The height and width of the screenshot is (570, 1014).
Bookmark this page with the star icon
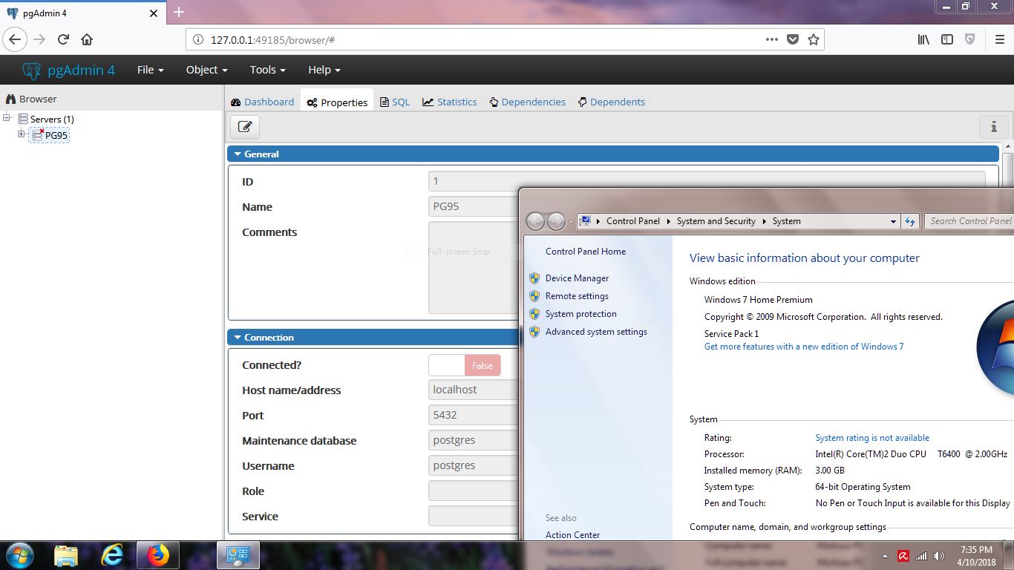tap(814, 39)
